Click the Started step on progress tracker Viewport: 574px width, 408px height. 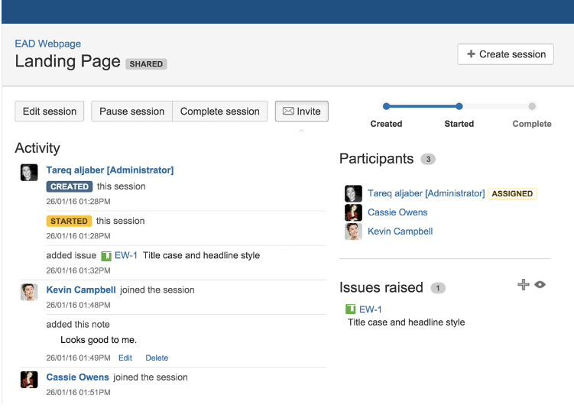(x=459, y=107)
